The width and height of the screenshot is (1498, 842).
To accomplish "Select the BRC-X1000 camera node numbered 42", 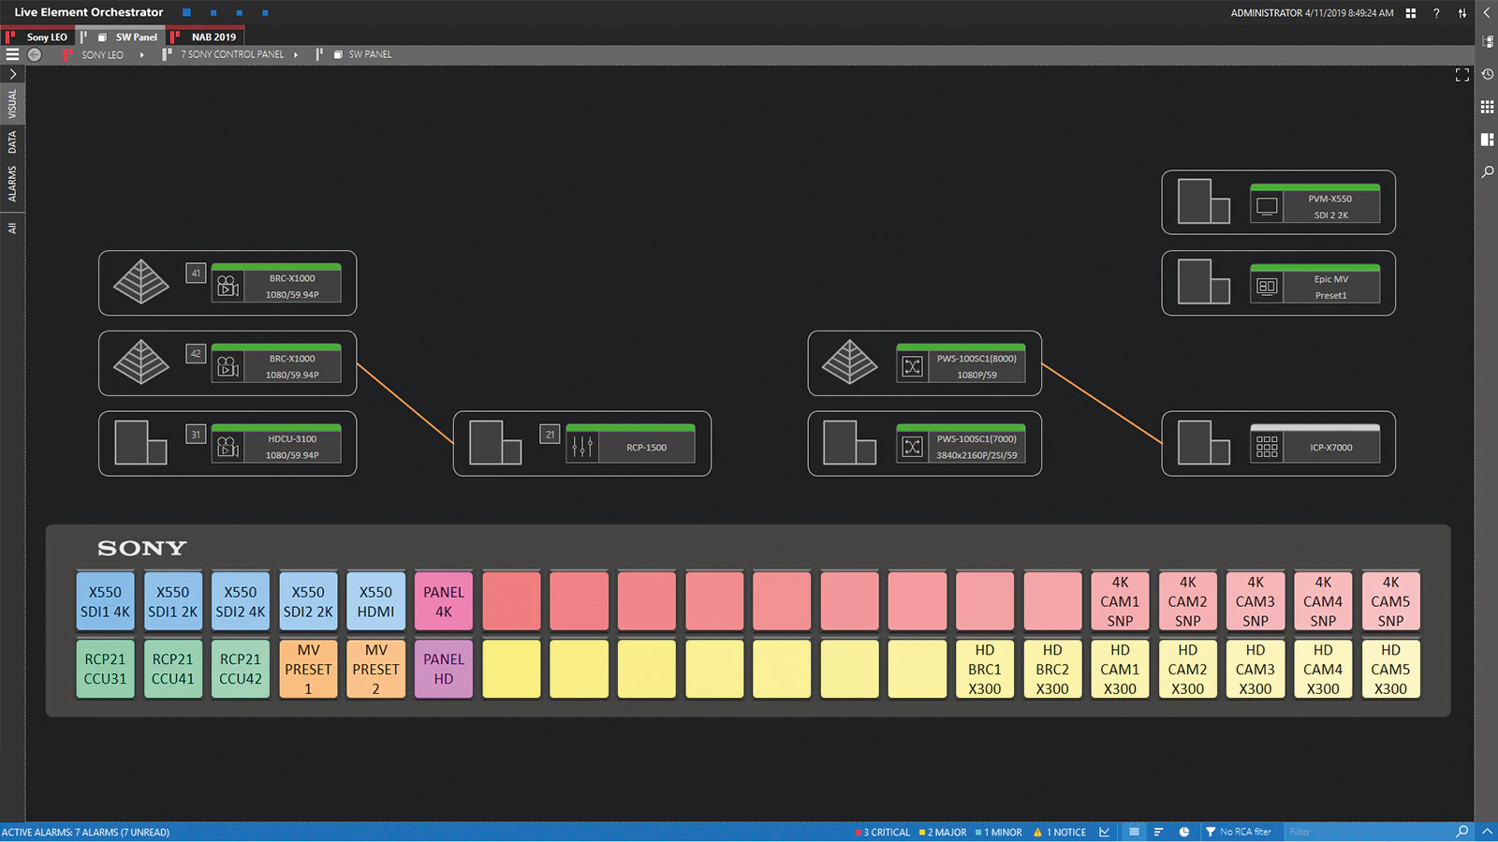I will tap(276, 363).
